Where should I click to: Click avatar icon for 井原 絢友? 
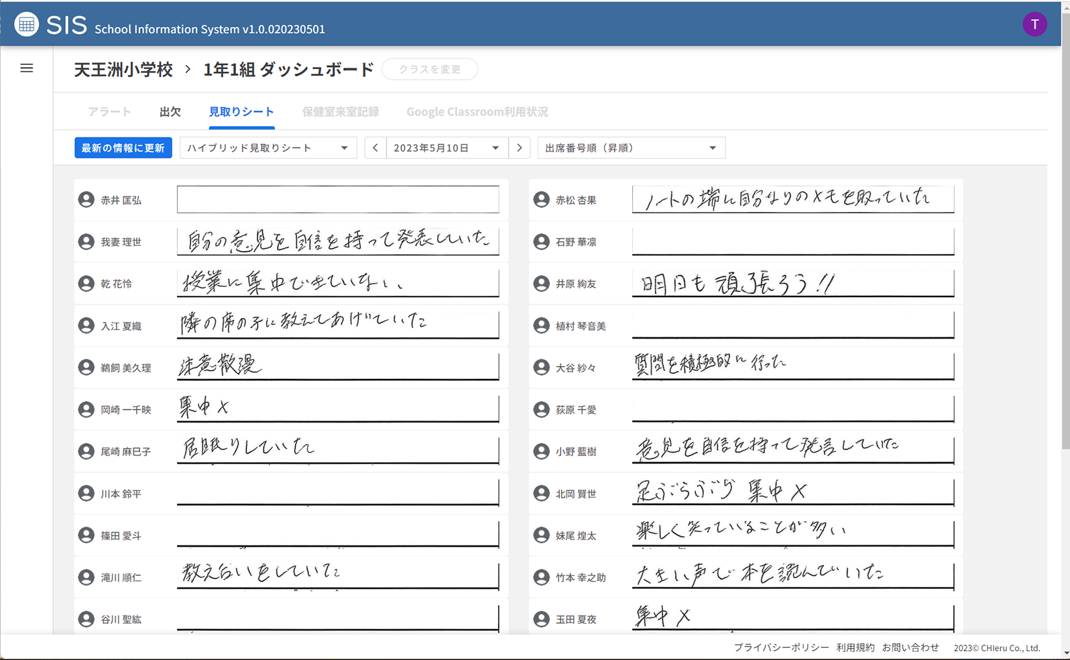[x=542, y=284]
